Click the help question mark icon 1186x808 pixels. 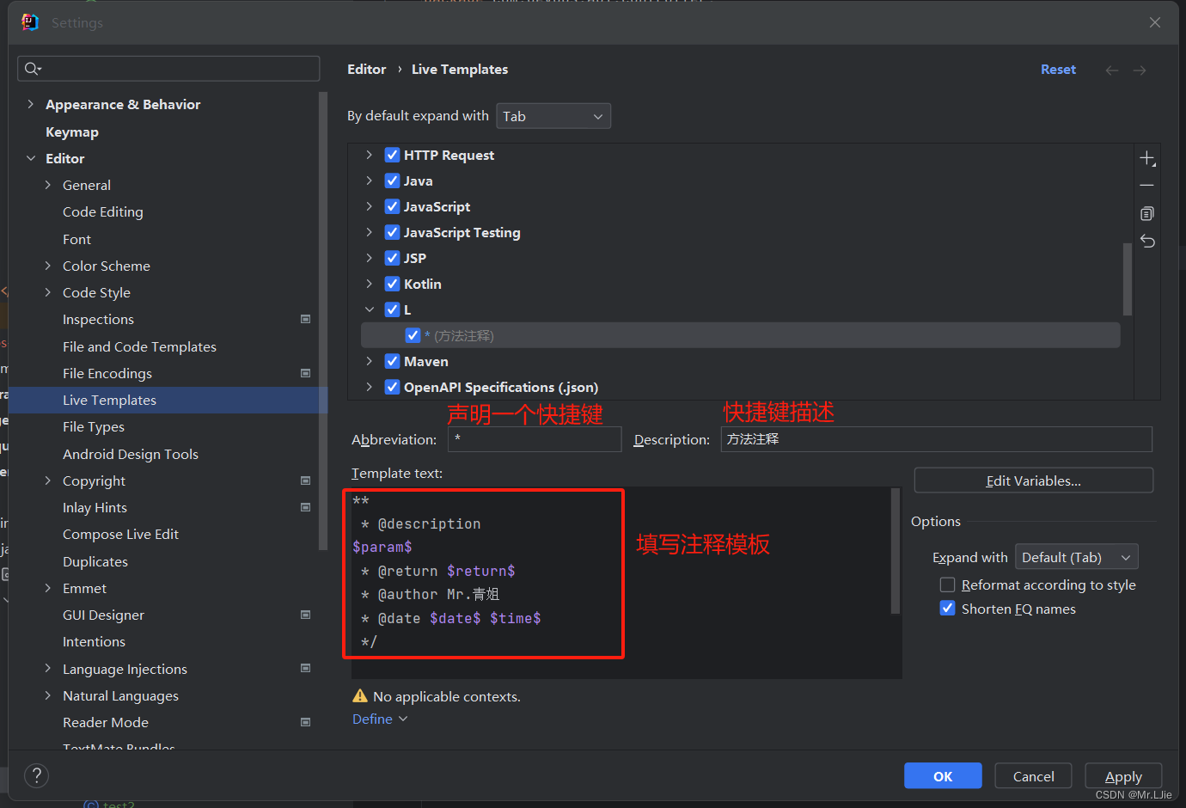point(36,776)
